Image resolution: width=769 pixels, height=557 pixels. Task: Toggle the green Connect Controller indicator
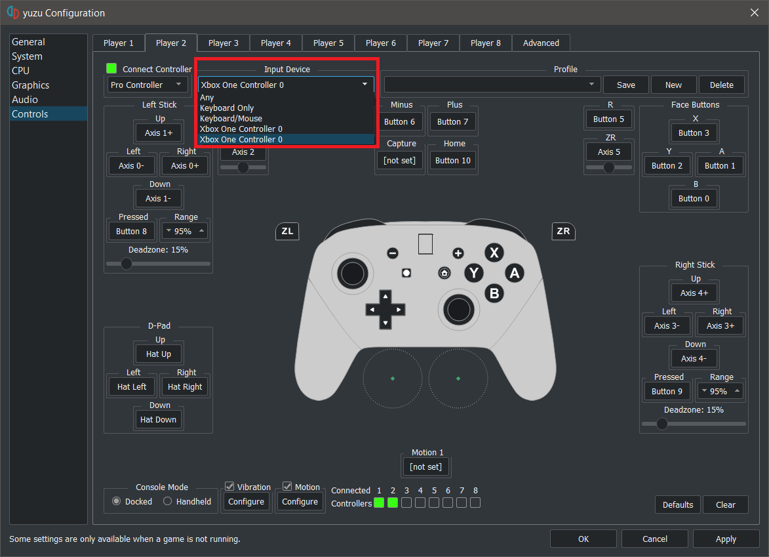111,68
